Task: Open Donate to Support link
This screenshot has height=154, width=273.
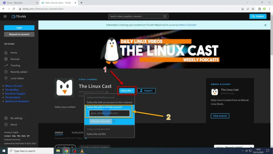Action: point(15,94)
